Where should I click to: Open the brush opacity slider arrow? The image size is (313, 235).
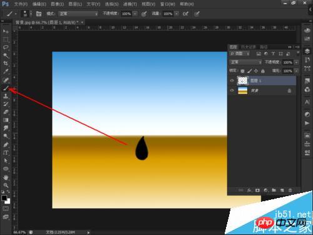coord(135,14)
